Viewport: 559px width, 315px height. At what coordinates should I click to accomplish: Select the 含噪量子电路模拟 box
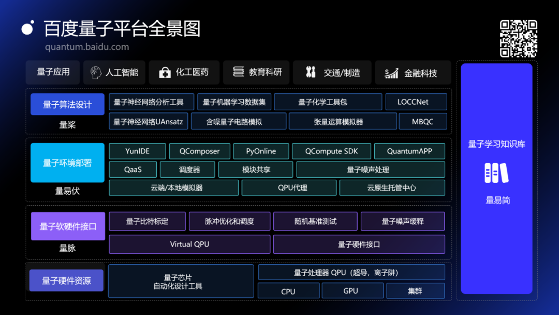click(239, 121)
